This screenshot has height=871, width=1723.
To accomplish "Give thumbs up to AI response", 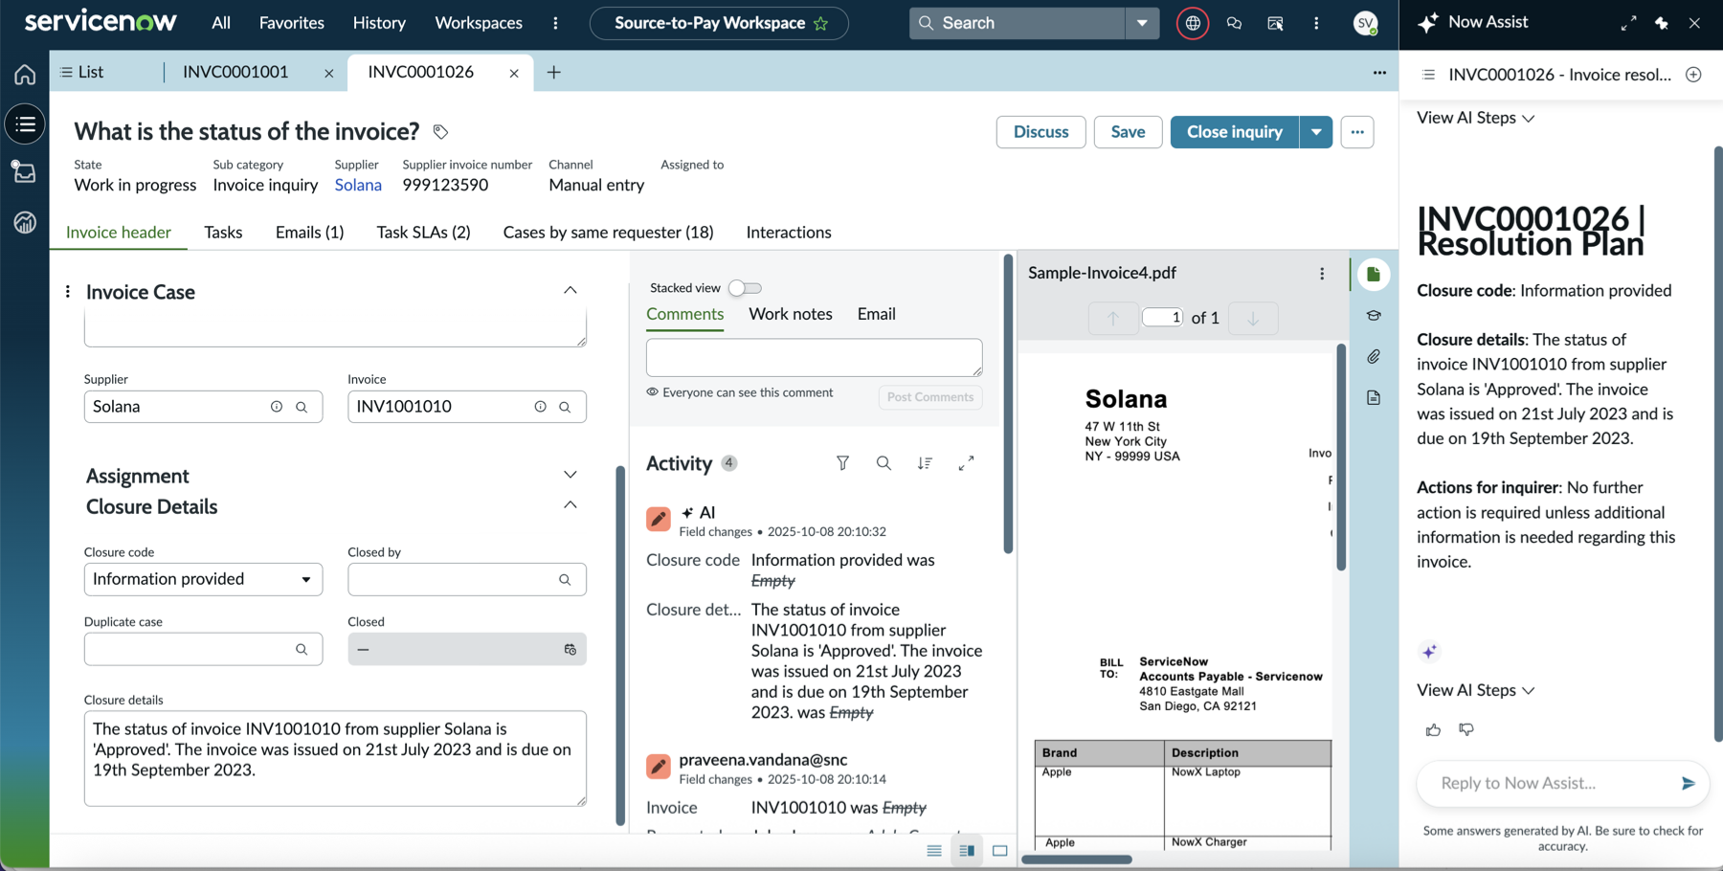I will (1433, 730).
